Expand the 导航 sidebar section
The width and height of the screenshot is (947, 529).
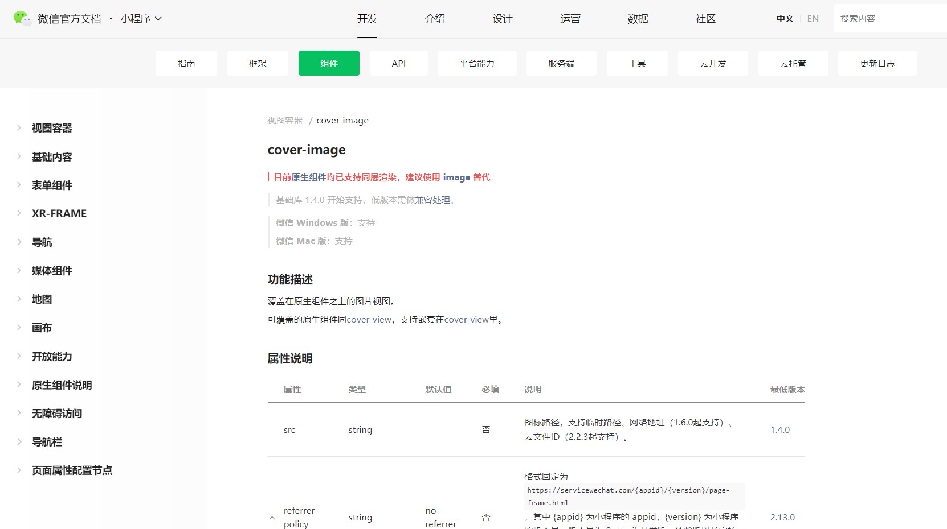coord(42,242)
